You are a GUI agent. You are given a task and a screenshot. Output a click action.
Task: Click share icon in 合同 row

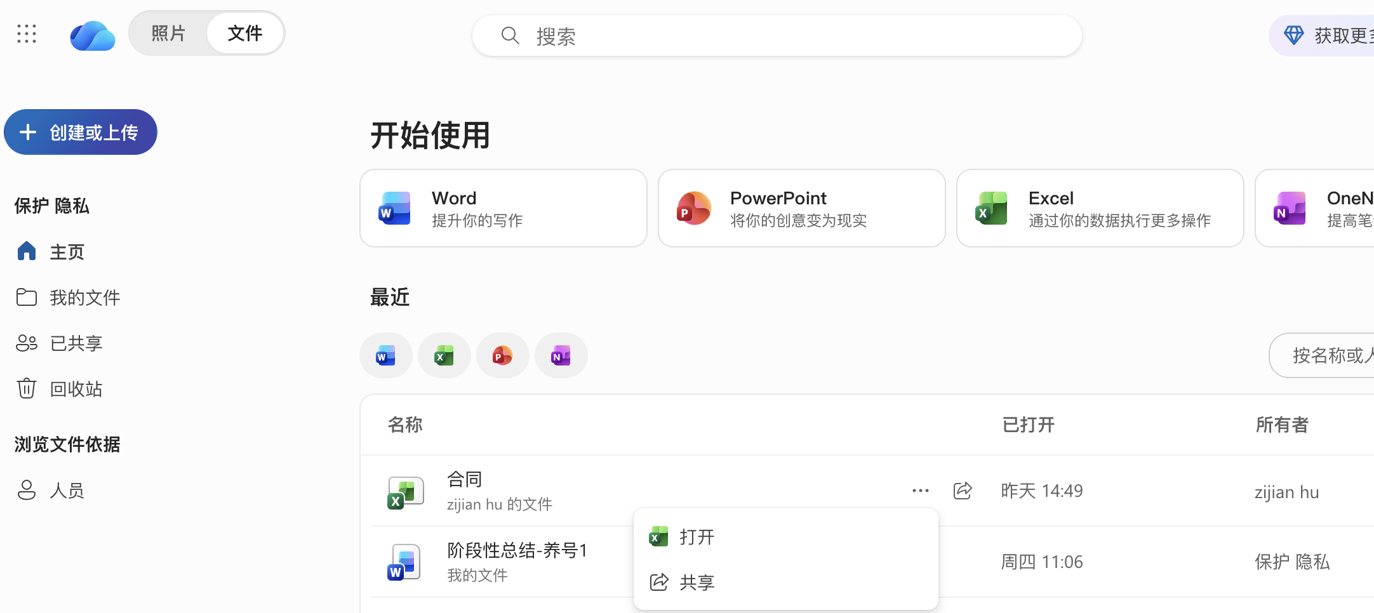[963, 491]
